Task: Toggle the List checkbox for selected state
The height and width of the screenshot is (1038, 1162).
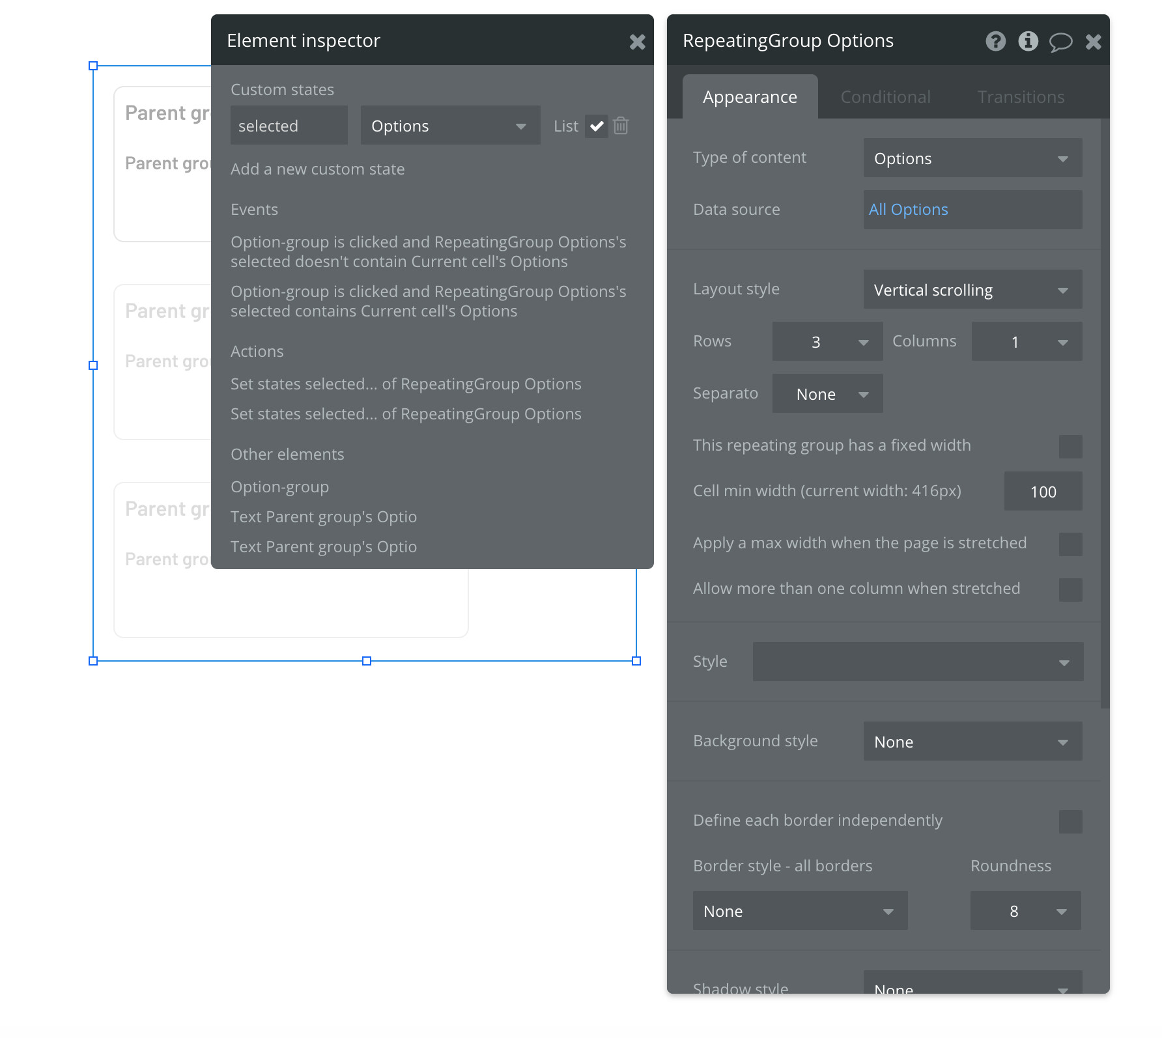Action: pos(596,126)
